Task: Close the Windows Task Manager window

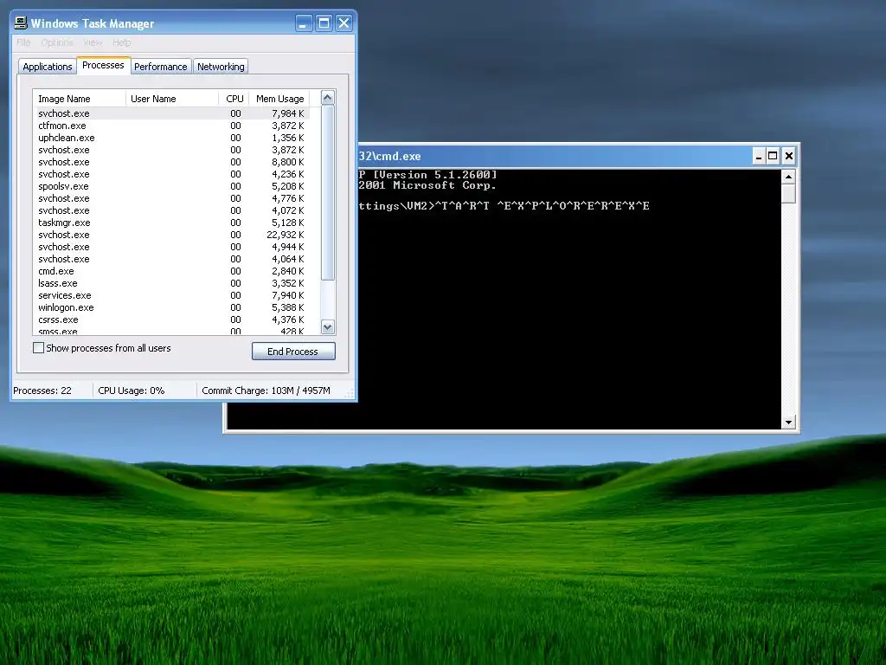Action: coord(344,23)
